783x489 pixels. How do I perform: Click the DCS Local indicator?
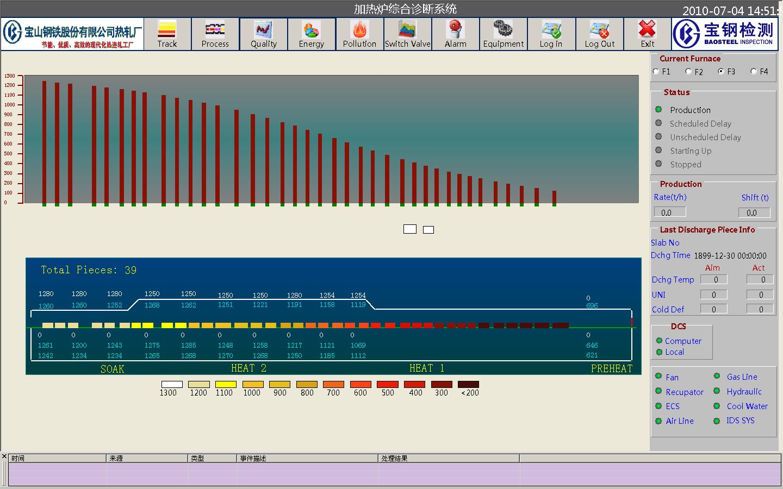tap(659, 352)
